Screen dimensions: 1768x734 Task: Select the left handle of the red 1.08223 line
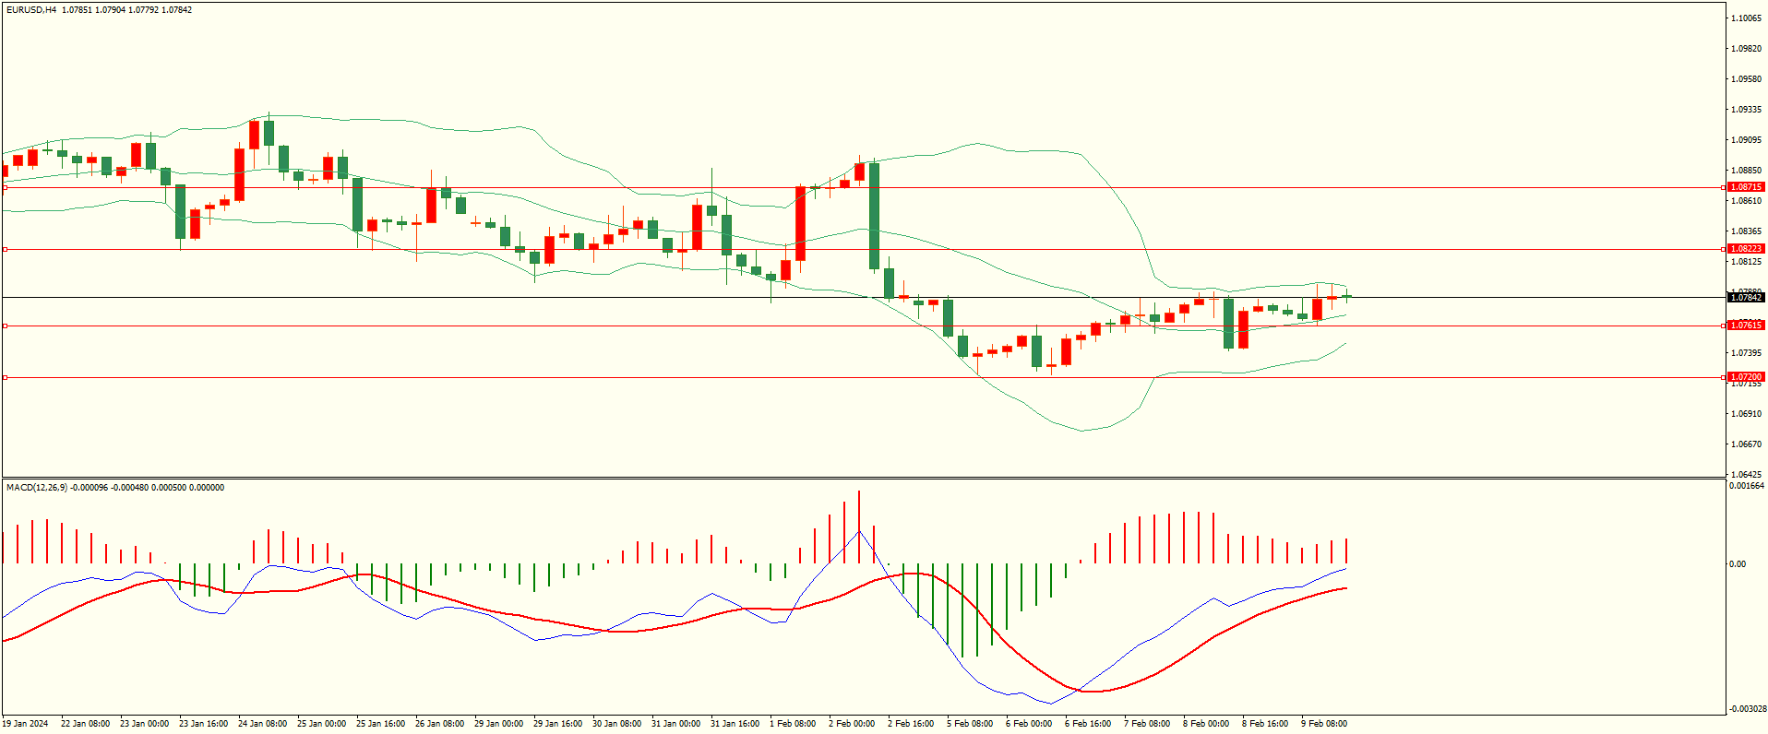5,249
